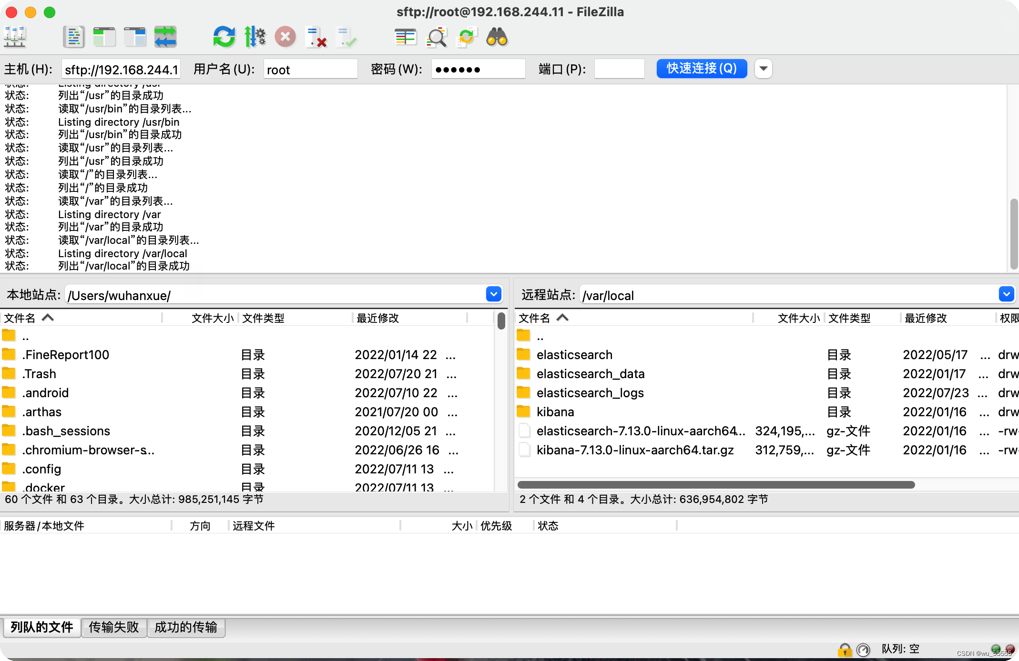The image size is (1019, 661).
Task: Click the speed limit gauge icon
Action: coord(863,650)
